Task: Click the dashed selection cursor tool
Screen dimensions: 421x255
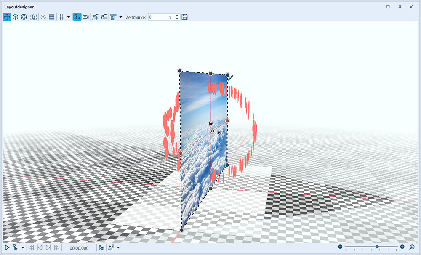Action: pos(34,17)
